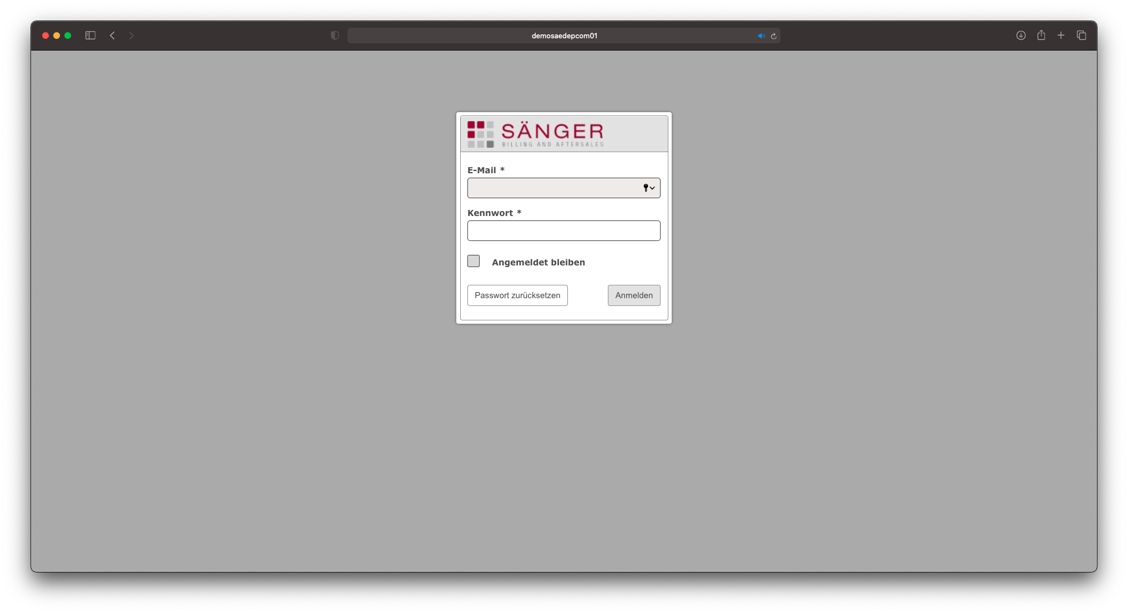Click the Passwort zurücksetzen button
Viewport: 1128px width, 613px height.
click(x=517, y=295)
